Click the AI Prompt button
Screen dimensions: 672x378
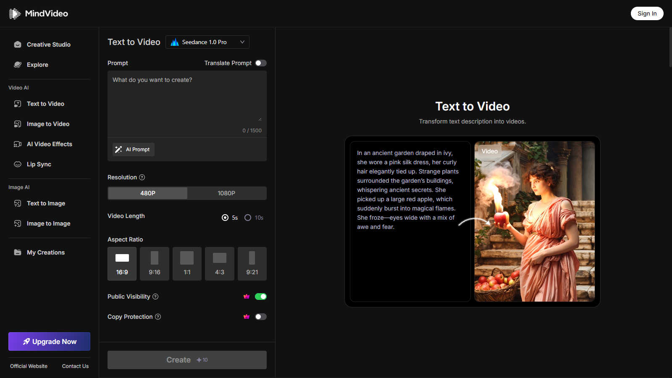click(134, 150)
